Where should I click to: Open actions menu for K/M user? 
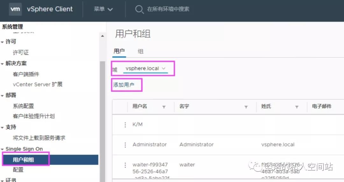pos(125,125)
